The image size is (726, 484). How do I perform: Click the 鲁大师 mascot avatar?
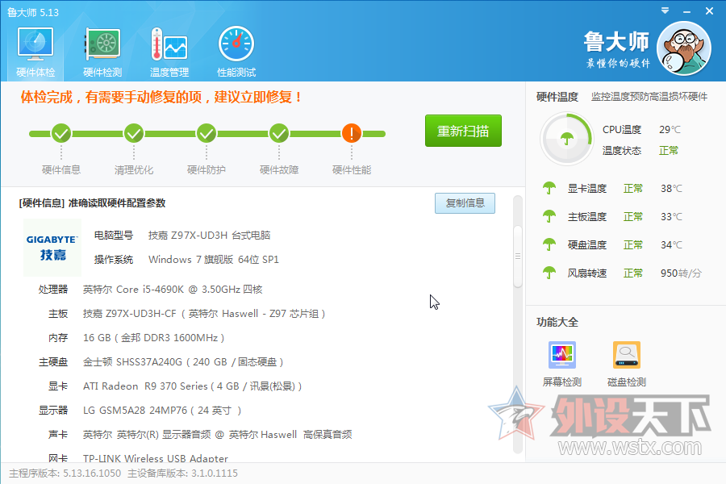(684, 48)
